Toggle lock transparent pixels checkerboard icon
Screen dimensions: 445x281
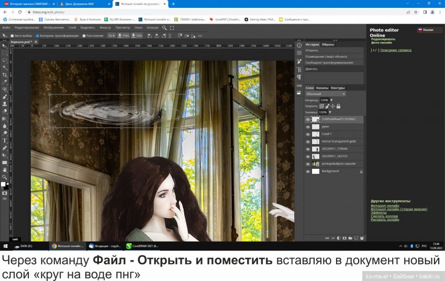tap(321, 106)
